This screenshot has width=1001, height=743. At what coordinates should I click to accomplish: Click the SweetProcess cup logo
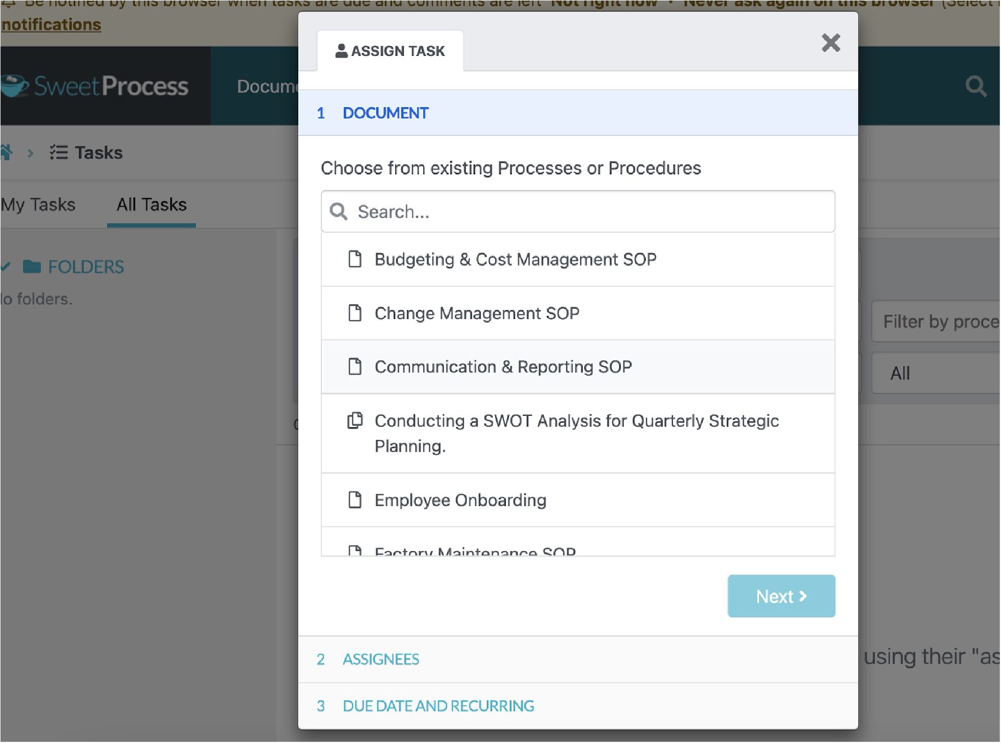(x=13, y=86)
